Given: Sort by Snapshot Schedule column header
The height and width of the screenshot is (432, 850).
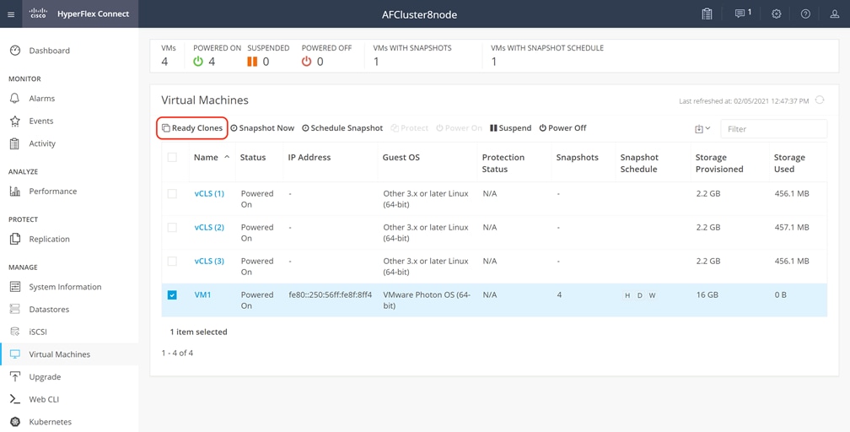Looking at the screenshot, I should [639, 163].
